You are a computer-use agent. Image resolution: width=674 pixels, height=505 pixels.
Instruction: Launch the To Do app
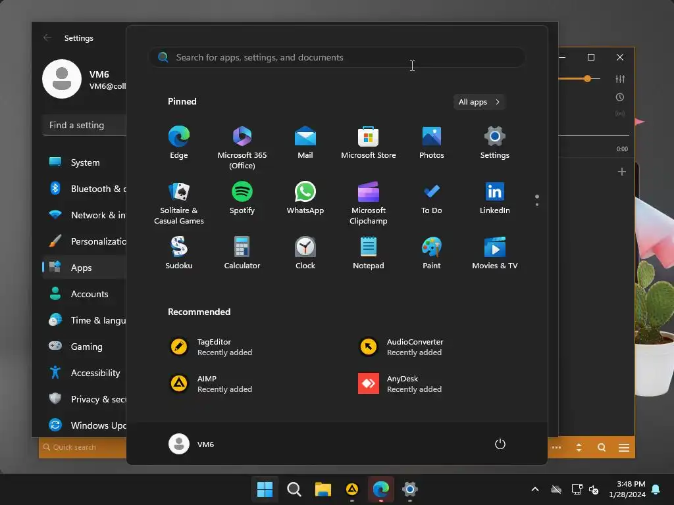432,199
